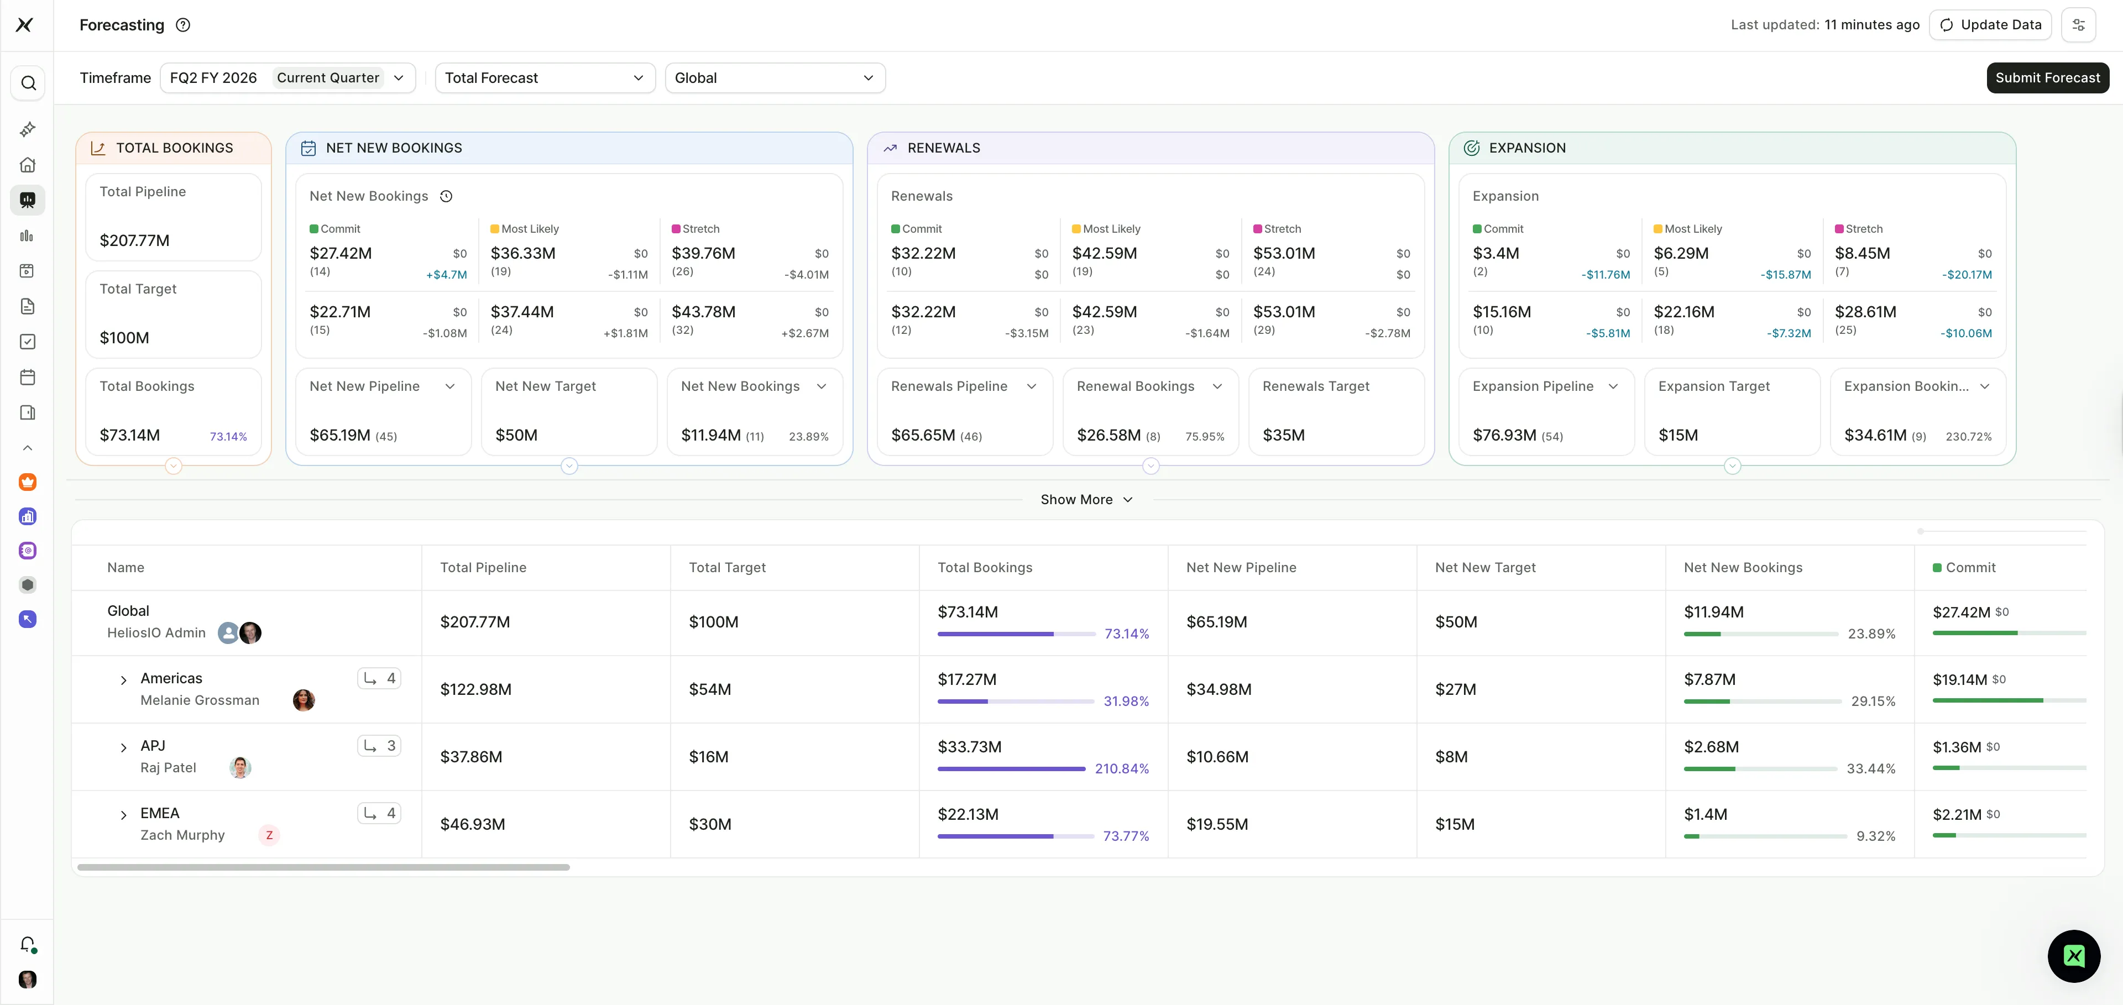Go to the home icon in sidebar
Viewport: 2123px width, 1005px height.
(28, 165)
